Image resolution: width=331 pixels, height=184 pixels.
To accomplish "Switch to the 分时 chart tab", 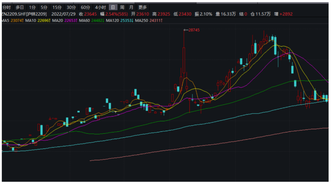I will point(6,7).
